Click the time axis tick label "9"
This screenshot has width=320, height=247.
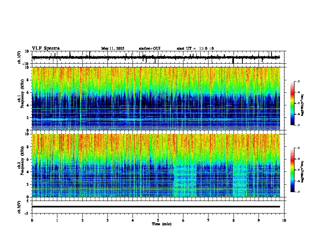[259, 220]
